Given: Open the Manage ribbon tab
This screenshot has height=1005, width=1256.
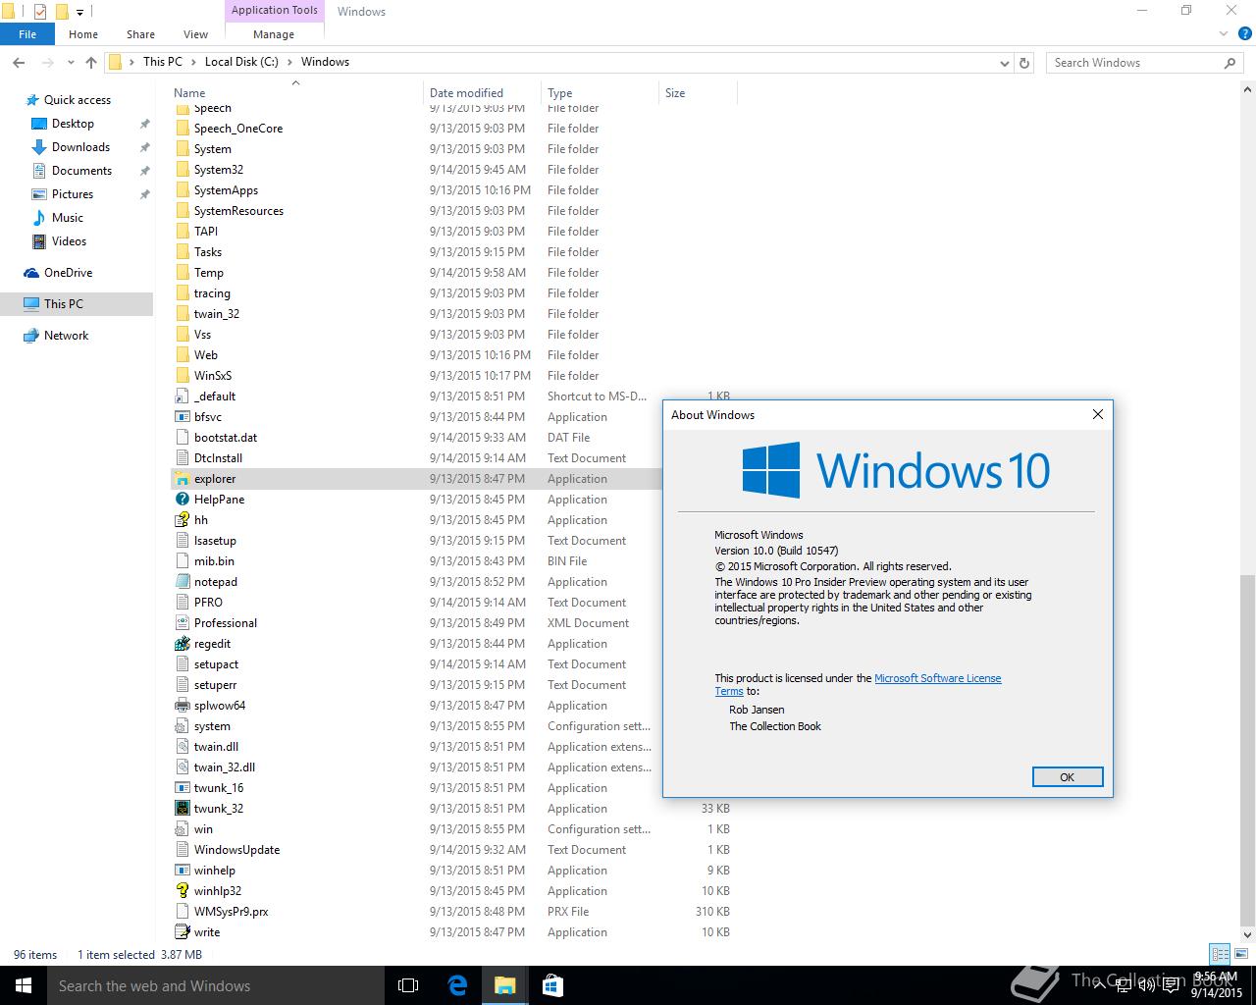Looking at the screenshot, I should pos(274,34).
